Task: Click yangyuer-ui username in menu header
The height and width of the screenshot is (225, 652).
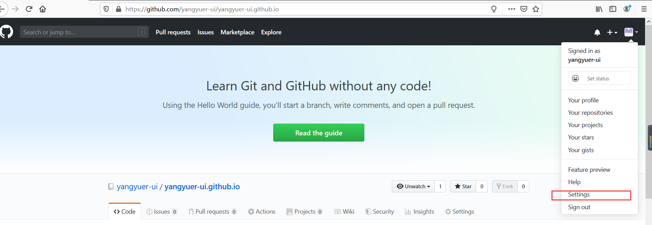Action: (x=584, y=60)
